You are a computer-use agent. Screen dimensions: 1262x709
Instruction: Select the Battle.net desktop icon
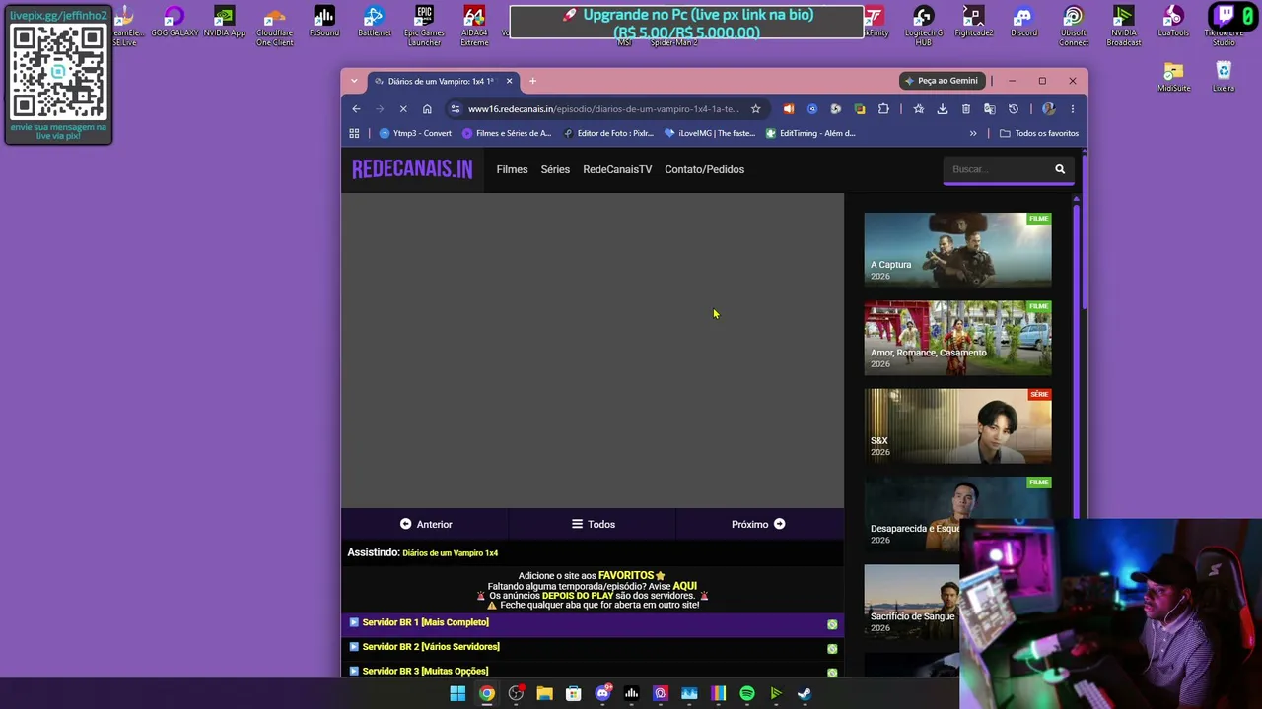click(x=374, y=23)
